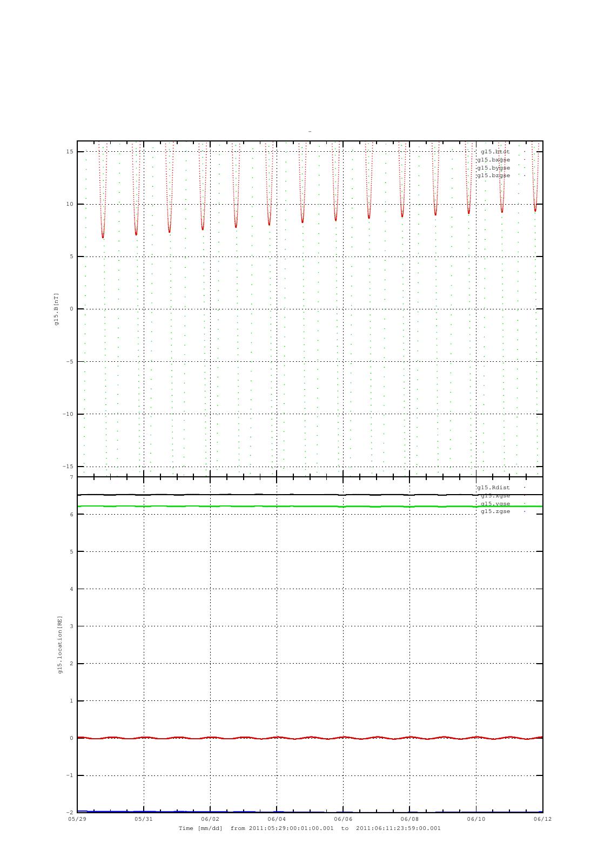Click the 10 tick on the B axis
This screenshot has height=864, width=611.
pos(70,204)
